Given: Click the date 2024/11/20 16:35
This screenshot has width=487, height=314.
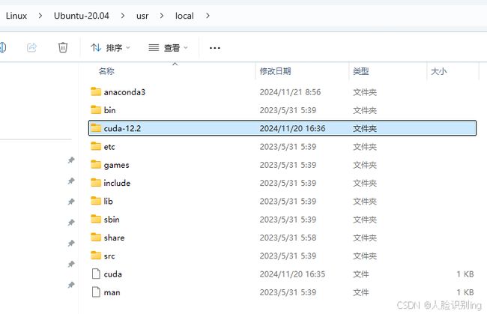Looking at the screenshot, I should 292,274.
